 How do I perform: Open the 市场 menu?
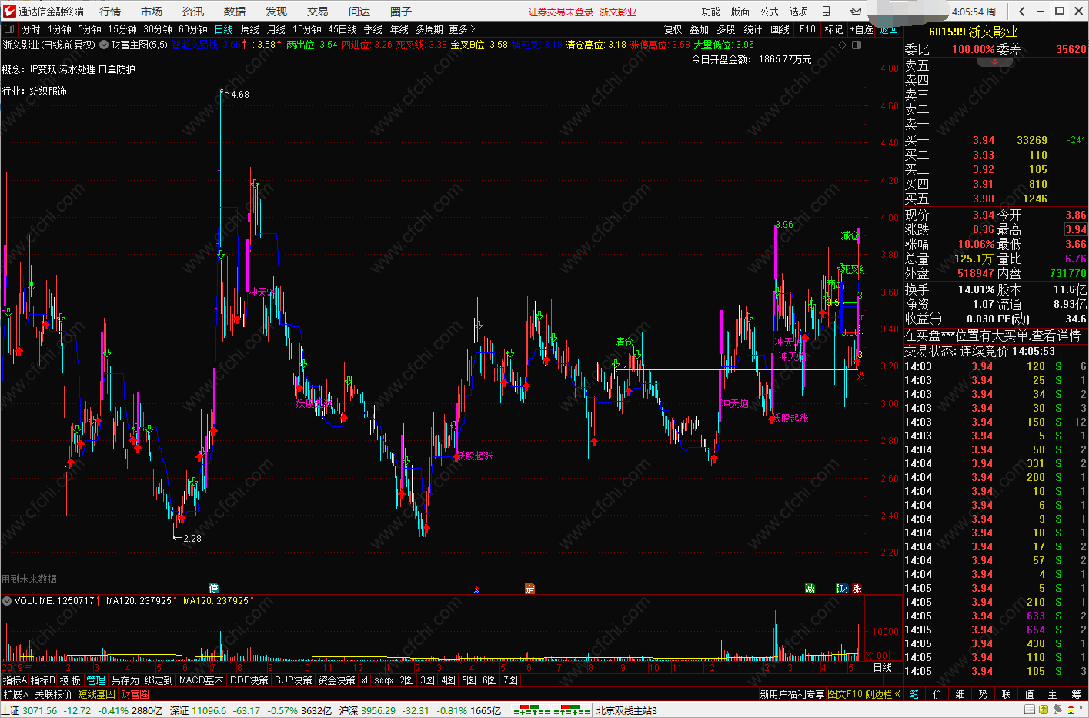pyautogui.click(x=152, y=12)
